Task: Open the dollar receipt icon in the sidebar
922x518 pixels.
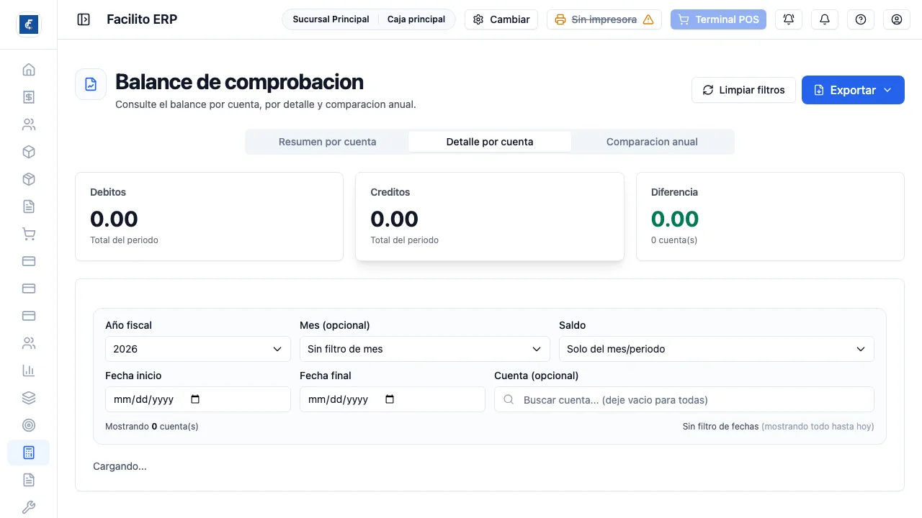Action: click(29, 97)
